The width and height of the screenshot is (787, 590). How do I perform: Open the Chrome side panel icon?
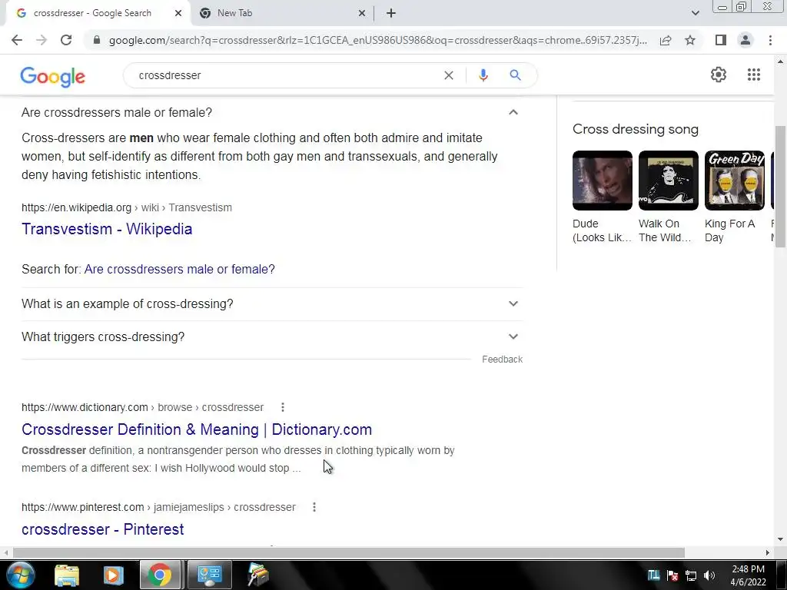pyautogui.click(x=721, y=40)
